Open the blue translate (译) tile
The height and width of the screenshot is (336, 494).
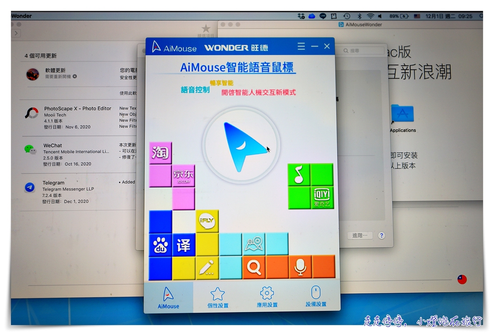(184, 245)
